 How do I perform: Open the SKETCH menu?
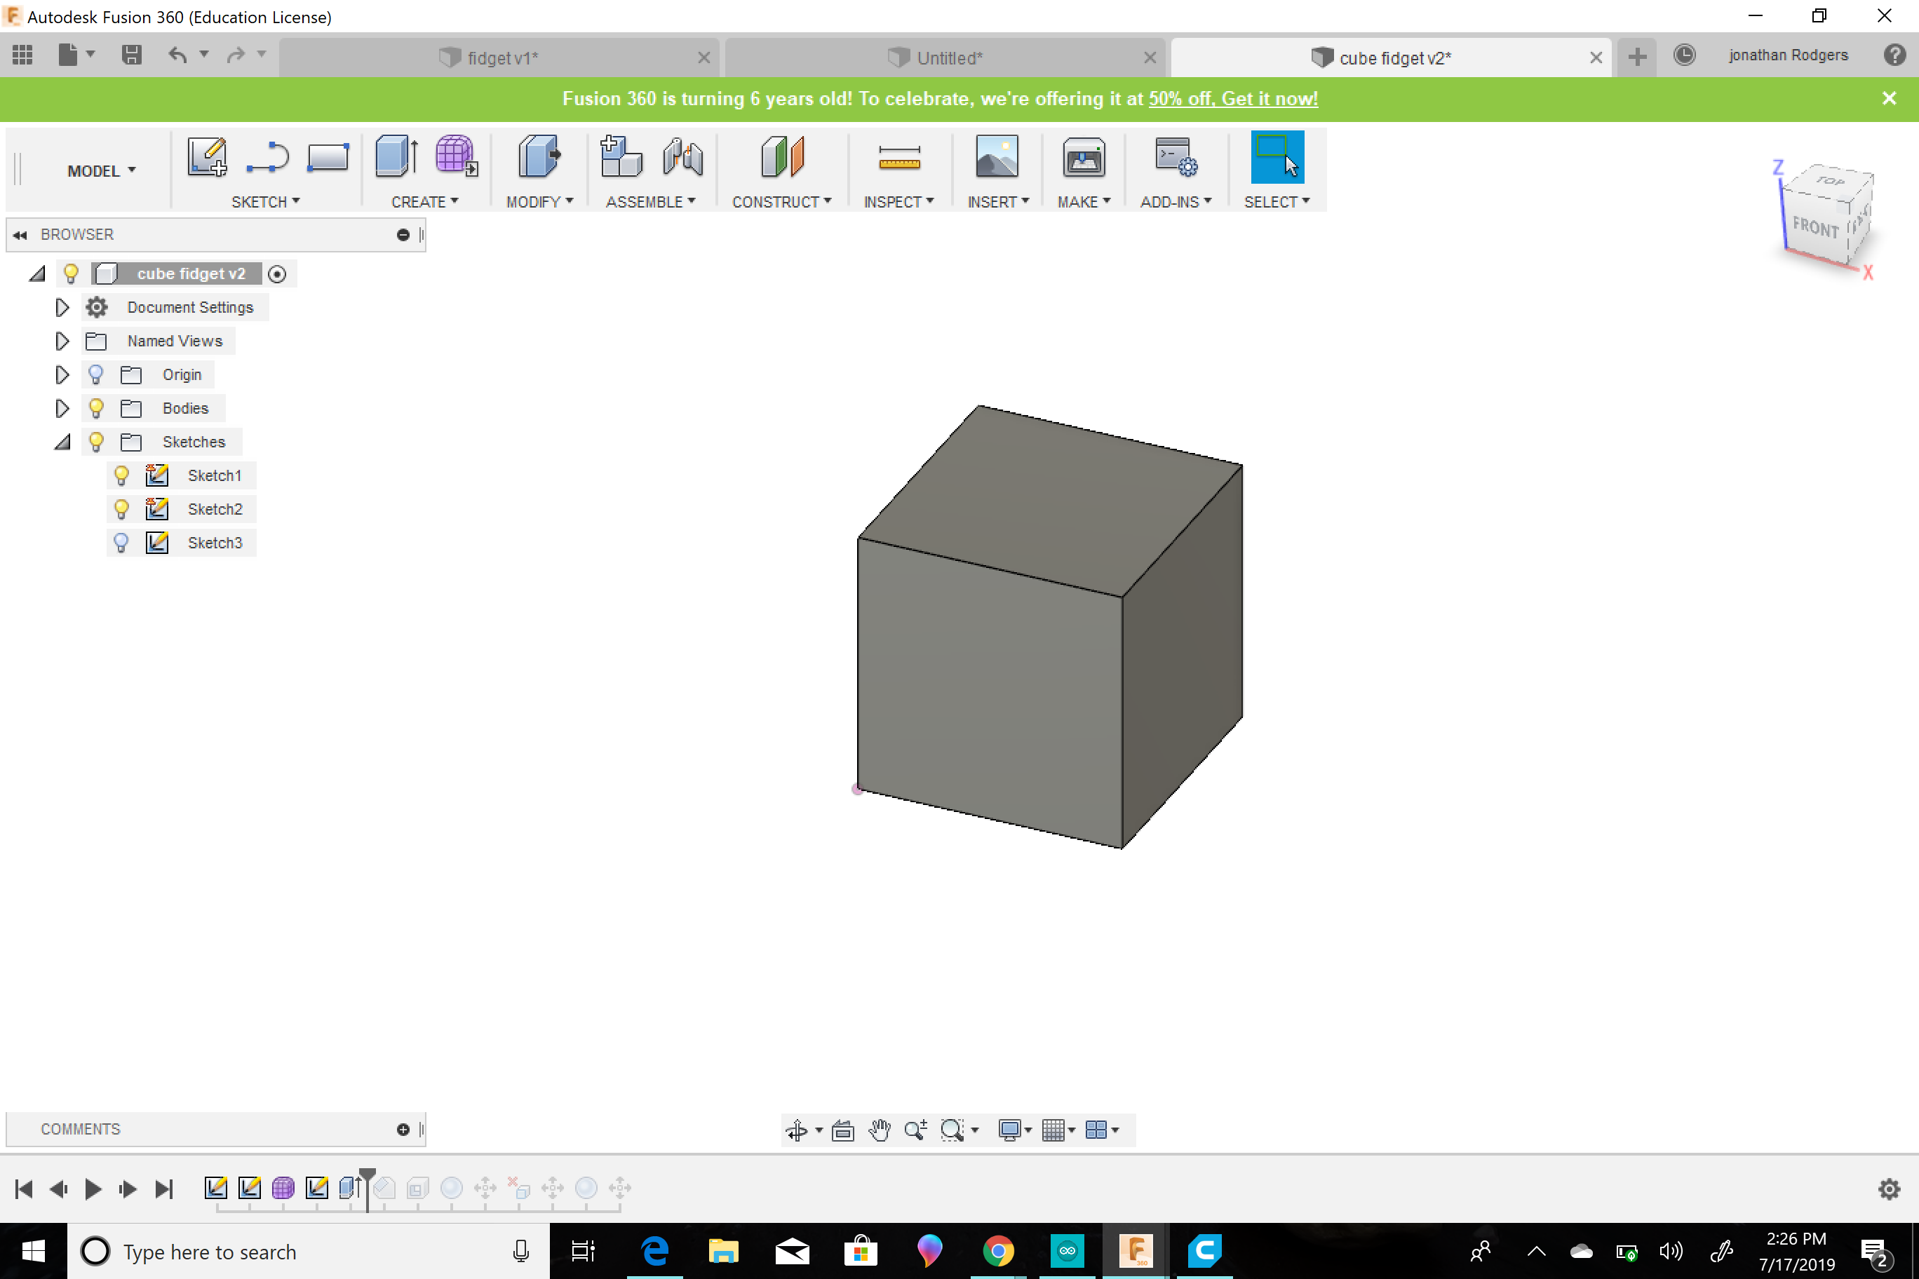pos(265,201)
